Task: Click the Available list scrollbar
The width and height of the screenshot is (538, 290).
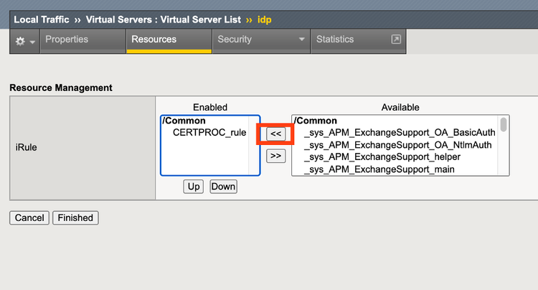Action: [504, 144]
